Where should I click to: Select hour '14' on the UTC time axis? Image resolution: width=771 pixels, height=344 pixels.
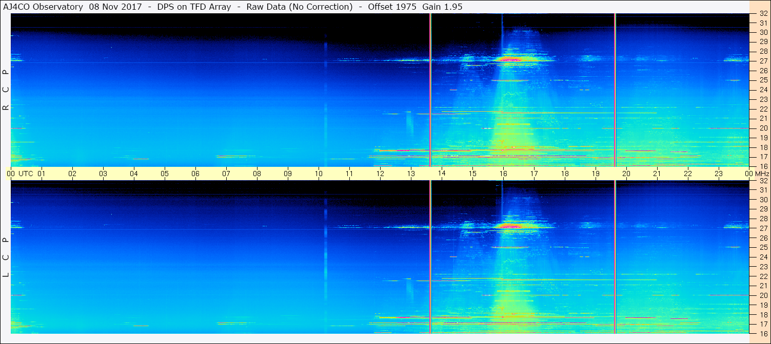pyautogui.click(x=442, y=174)
